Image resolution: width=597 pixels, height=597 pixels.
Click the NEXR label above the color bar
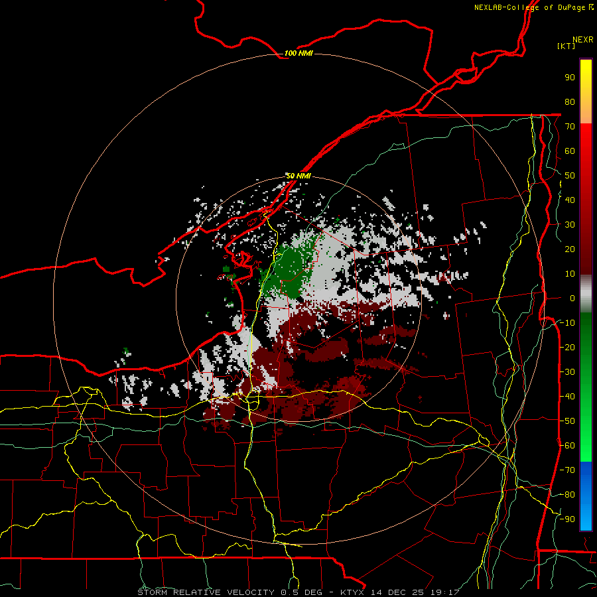point(583,40)
